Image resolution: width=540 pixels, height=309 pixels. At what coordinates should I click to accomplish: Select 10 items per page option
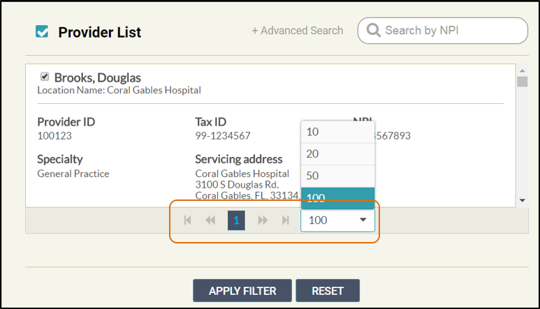click(x=338, y=132)
